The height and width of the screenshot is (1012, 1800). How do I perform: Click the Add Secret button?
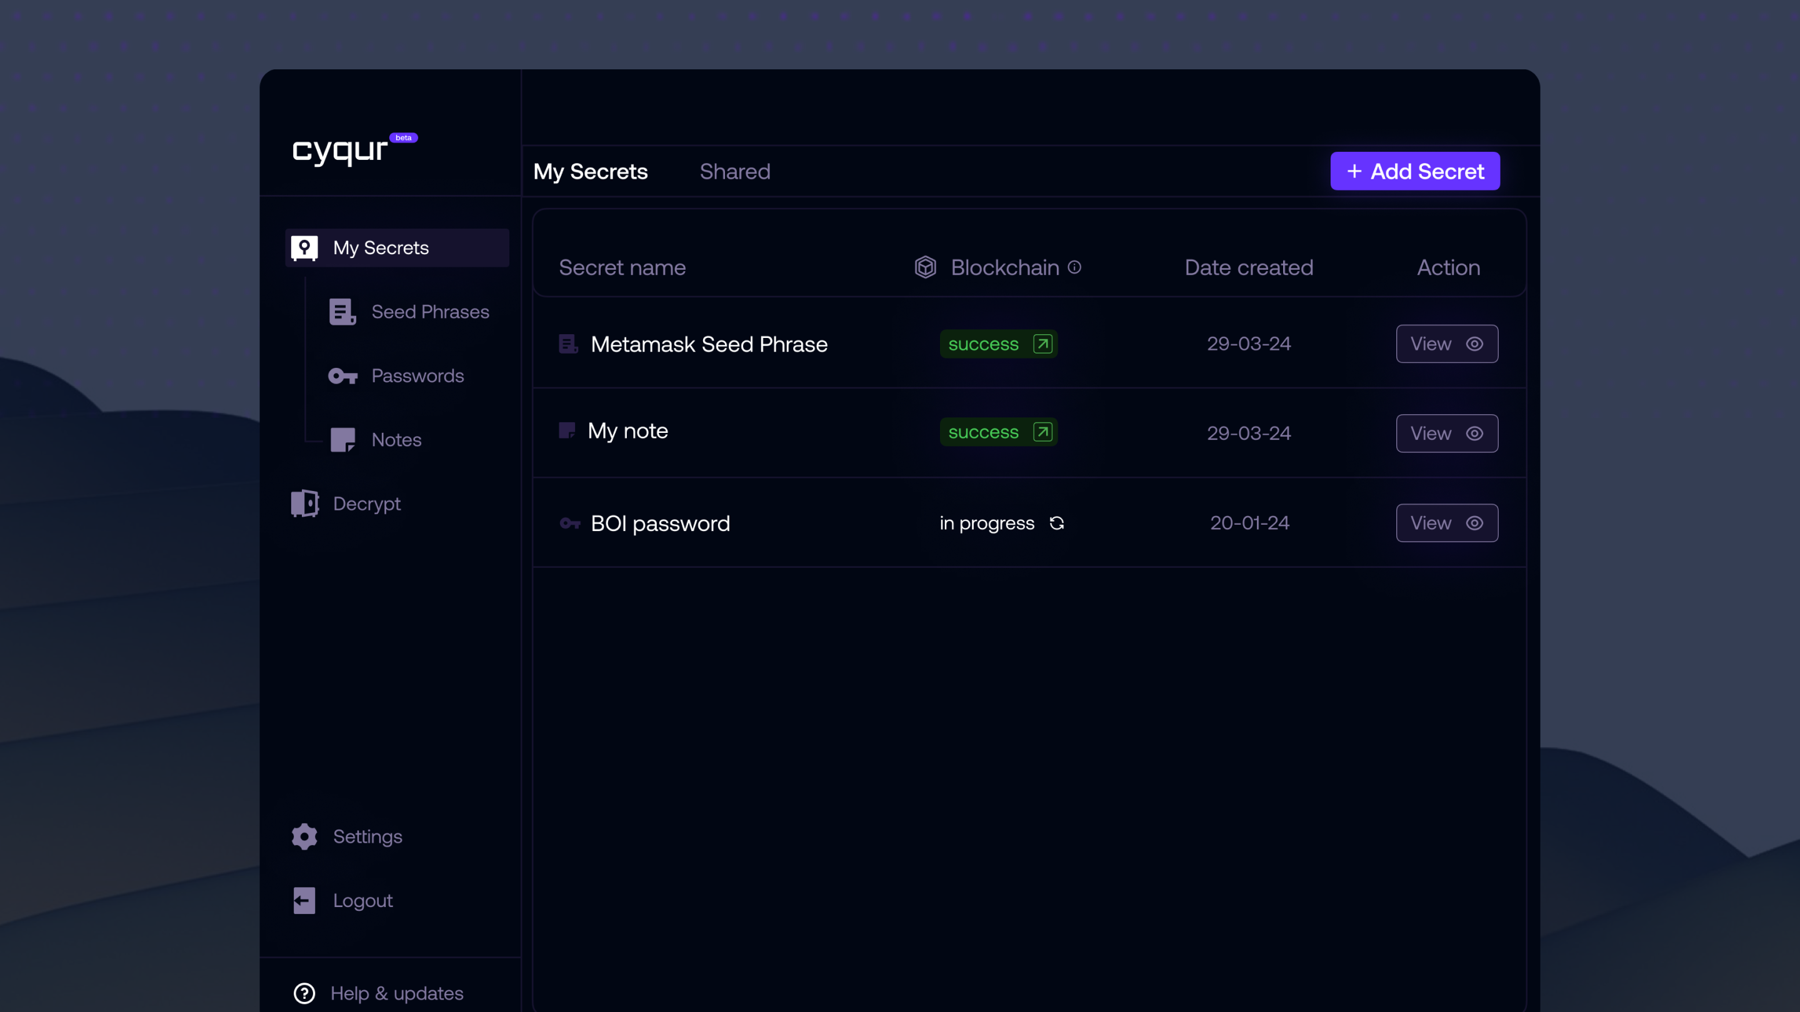[x=1414, y=171]
